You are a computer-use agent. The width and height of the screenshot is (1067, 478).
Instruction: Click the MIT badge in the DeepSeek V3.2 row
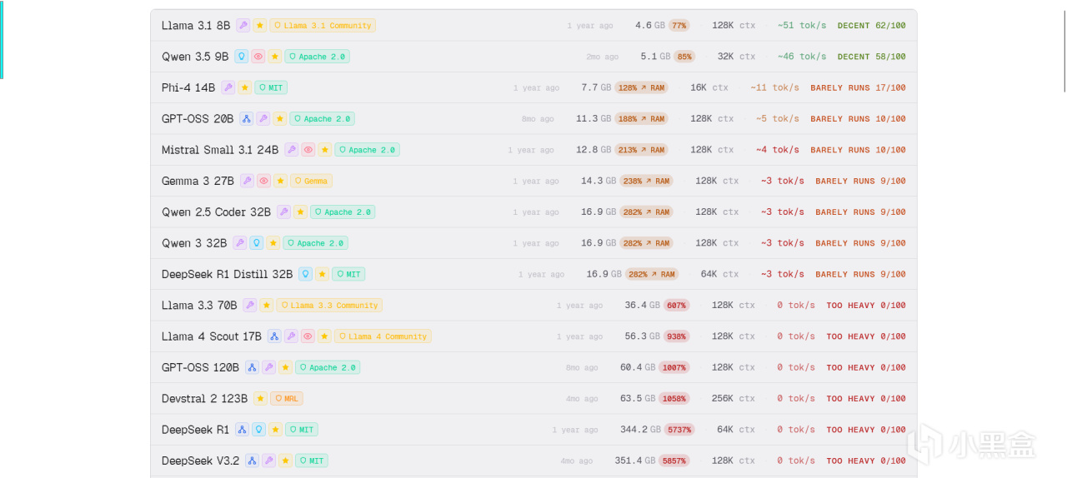tap(313, 461)
